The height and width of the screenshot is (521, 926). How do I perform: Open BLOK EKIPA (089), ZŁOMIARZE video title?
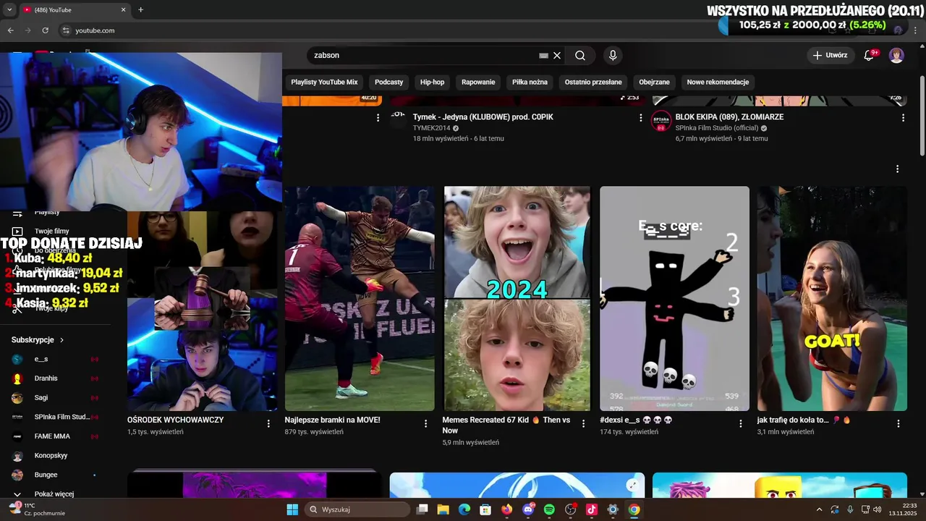pos(729,117)
